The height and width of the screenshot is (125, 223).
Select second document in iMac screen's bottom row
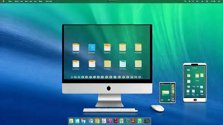(x=92, y=64)
